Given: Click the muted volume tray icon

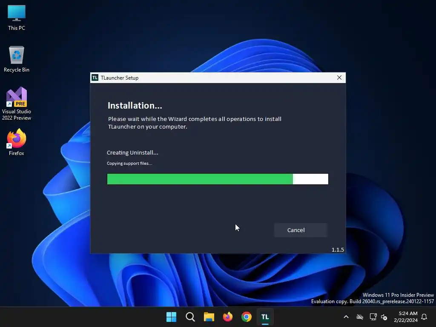Looking at the screenshot, I should pyautogui.click(x=384, y=317).
